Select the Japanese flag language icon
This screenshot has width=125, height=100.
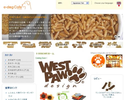[119, 6]
